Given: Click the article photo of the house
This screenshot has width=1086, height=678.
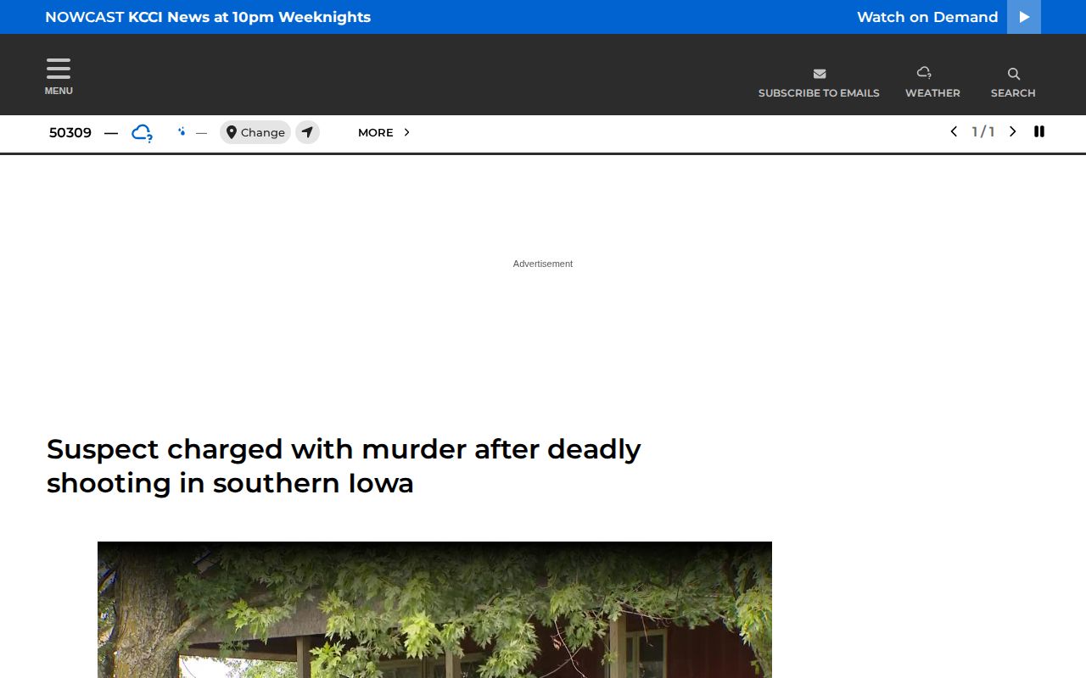Looking at the screenshot, I should point(434,609).
